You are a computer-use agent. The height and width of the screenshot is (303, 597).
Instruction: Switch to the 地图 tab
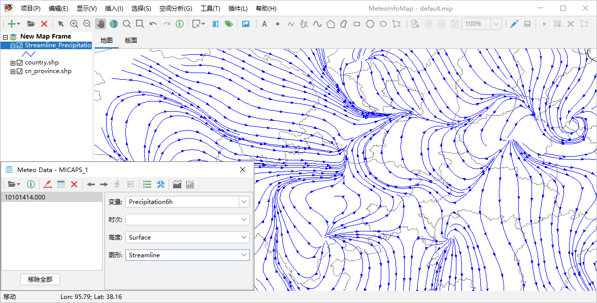[107, 41]
